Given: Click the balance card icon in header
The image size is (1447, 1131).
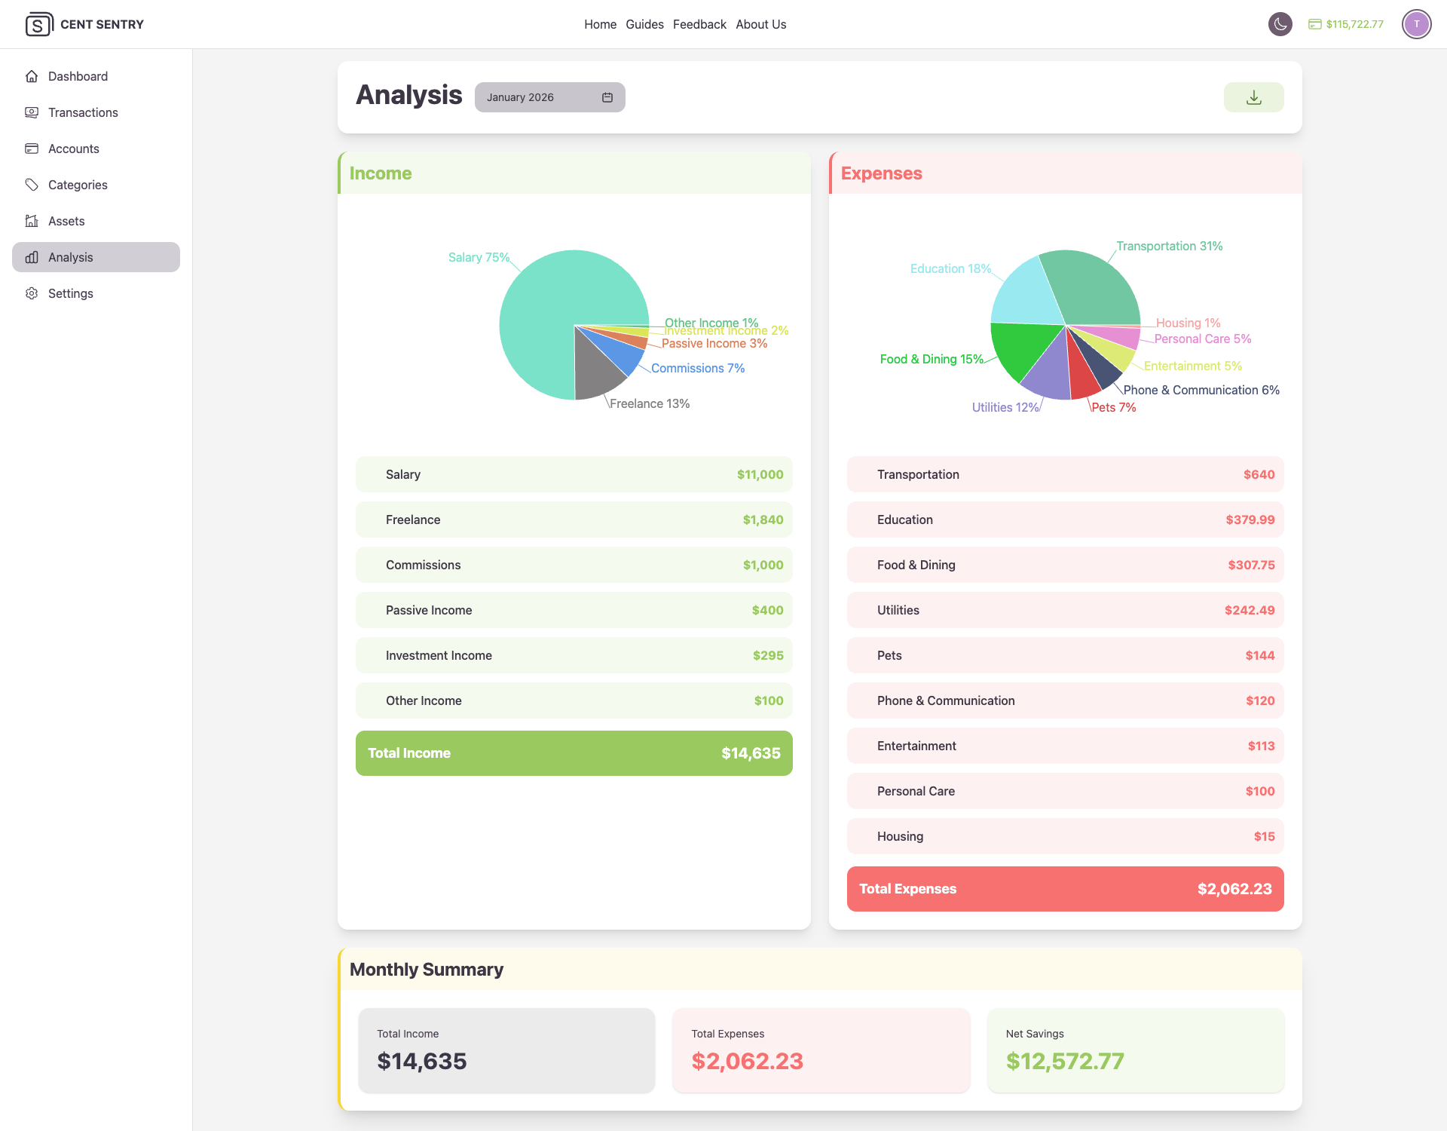Looking at the screenshot, I should (1314, 24).
